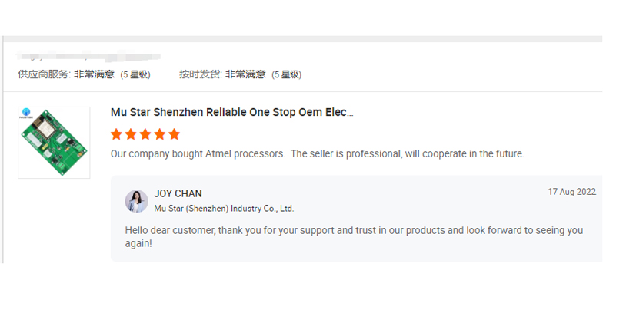The height and width of the screenshot is (323, 626).
Task: Click the third orange rating star
Action: (x=145, y=134)
